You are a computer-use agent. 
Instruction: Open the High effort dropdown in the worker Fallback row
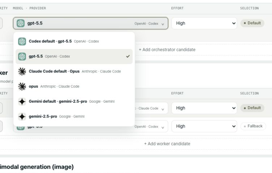click(x=204, y=127)
